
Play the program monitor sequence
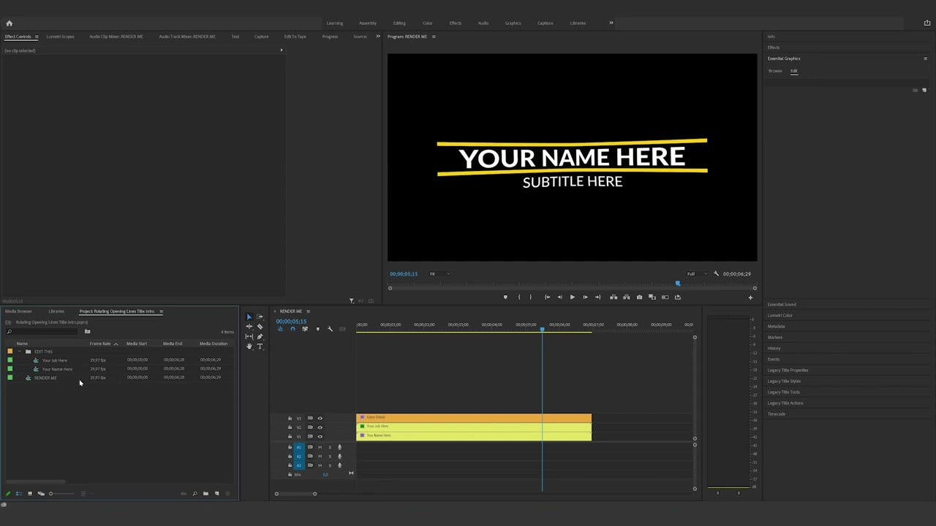coord(572,297)
